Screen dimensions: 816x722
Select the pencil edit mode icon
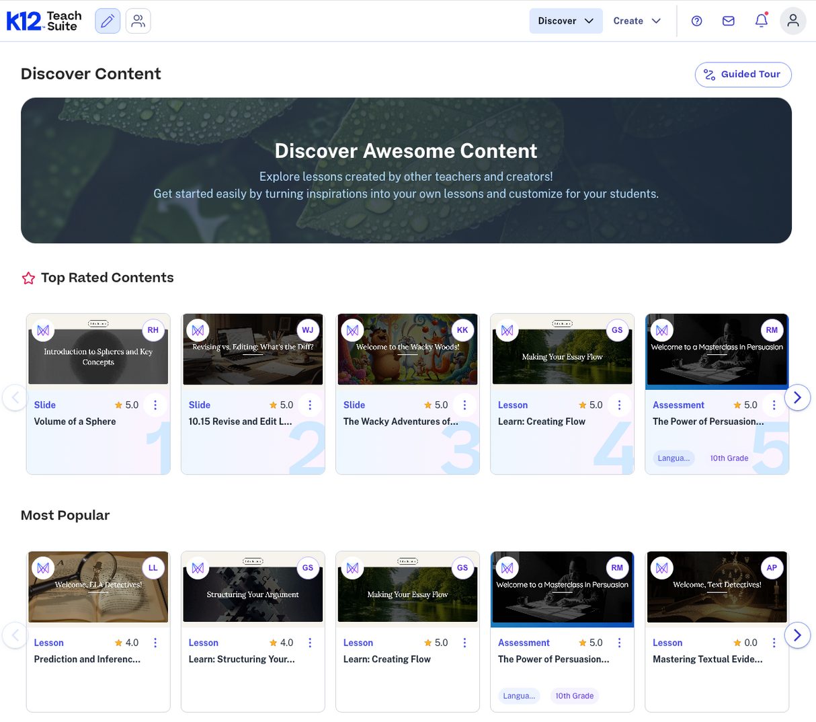tap(107, 21)
